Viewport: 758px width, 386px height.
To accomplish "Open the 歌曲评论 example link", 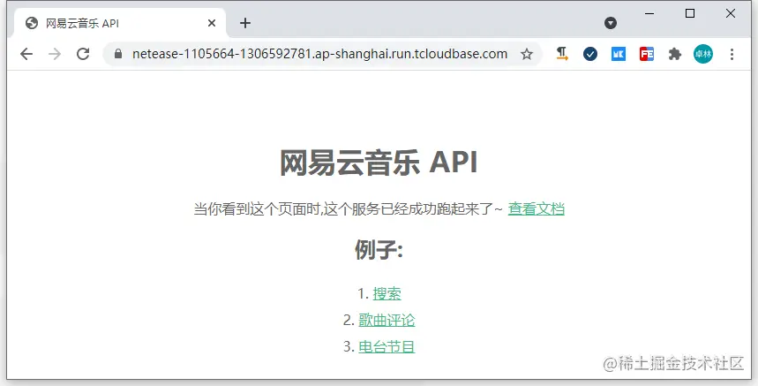I will (387, 321).
